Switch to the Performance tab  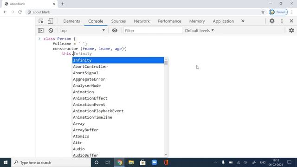click(x=169, y=21)
